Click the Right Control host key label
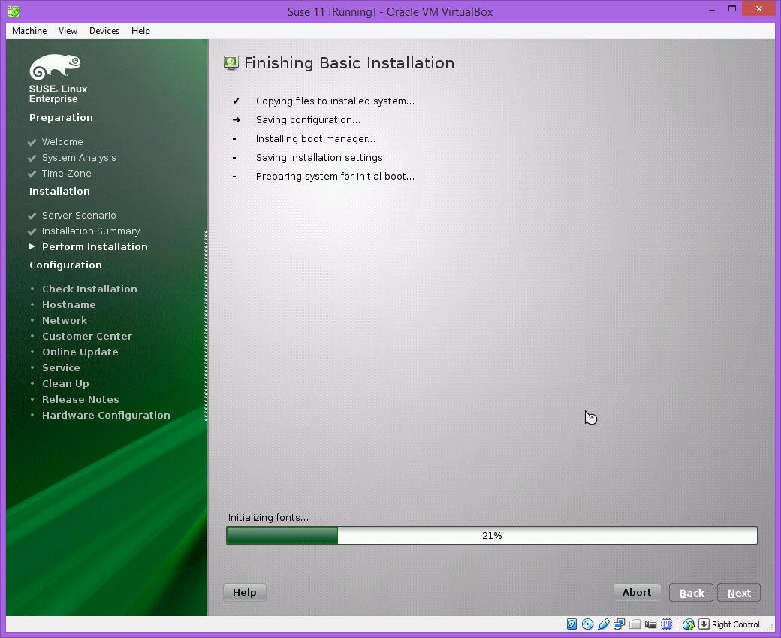 tap(736, 624)
